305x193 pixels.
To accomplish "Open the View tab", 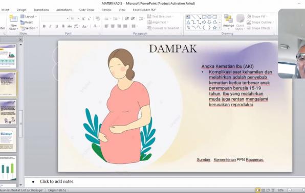I will tap(122, 10).
